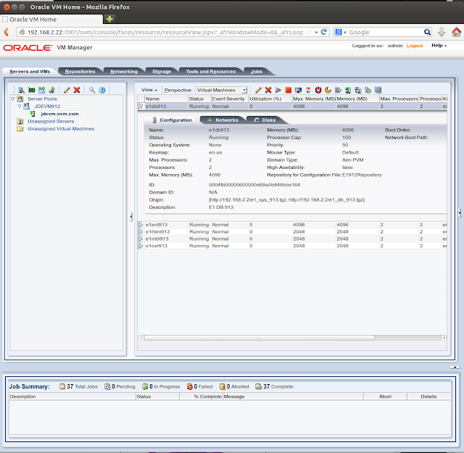
Task: Expand the e1ent913 row details
Action: point(141,225)
